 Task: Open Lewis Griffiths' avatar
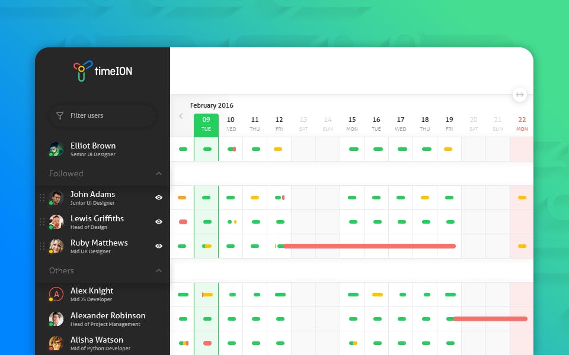coord(56,222)
